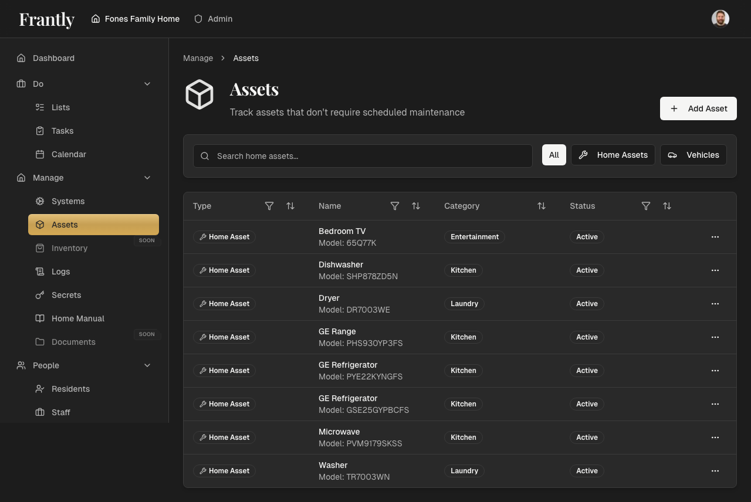The width and height of the screenshot is (751, 502).
Task: Collapse the Do section in the sidebar
Action: click(147, 84)
